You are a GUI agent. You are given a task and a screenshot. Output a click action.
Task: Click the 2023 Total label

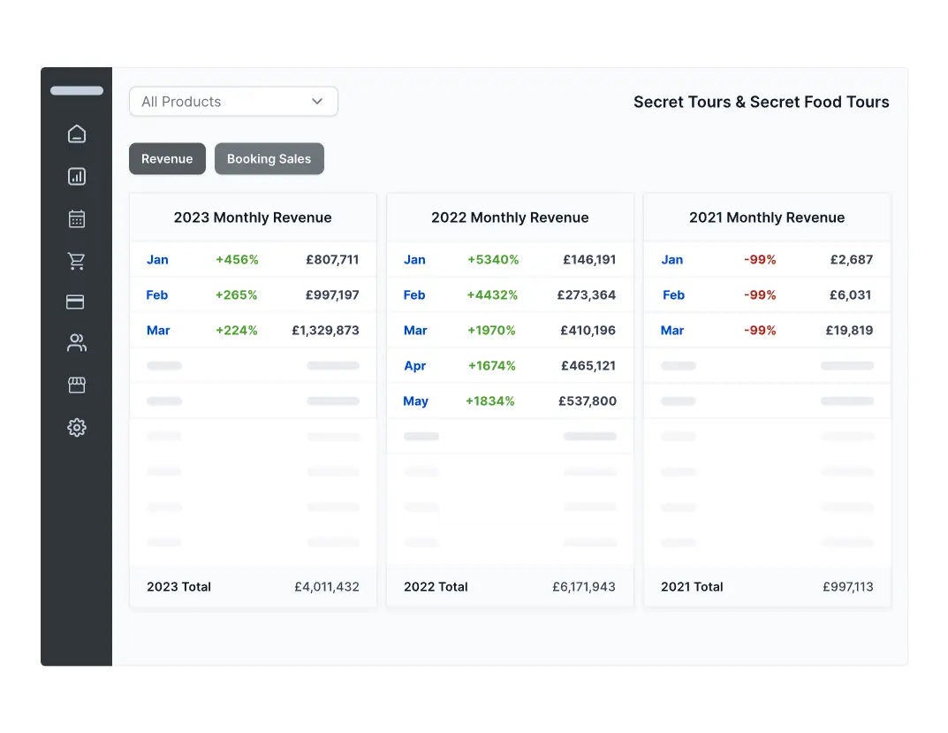click(x=179, y=586)
